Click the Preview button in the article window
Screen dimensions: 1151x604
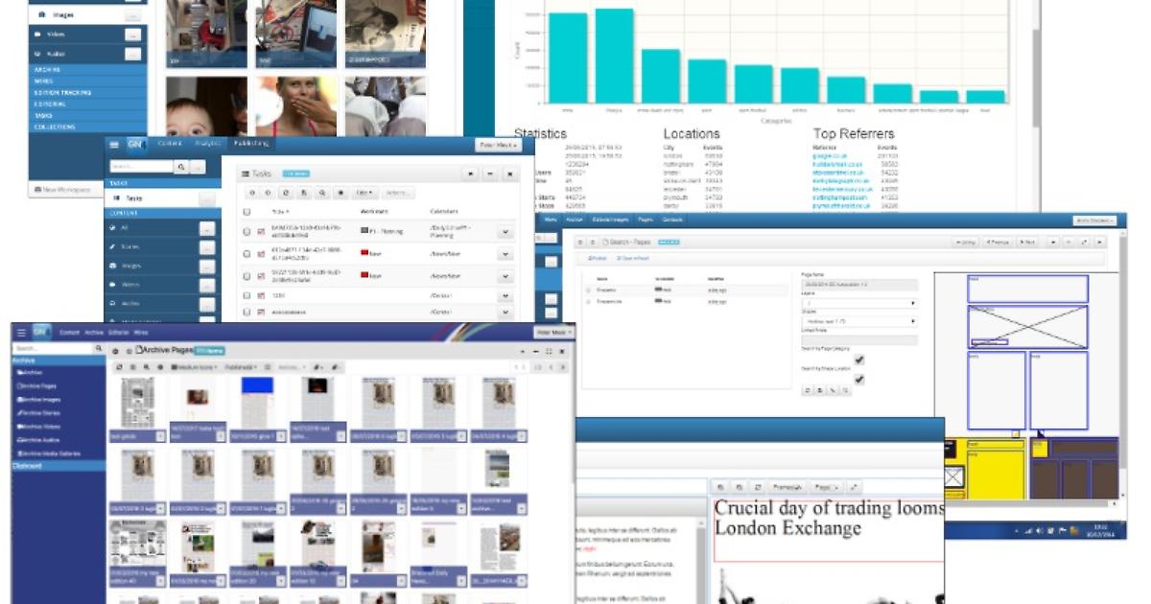(x=787, y=487)
